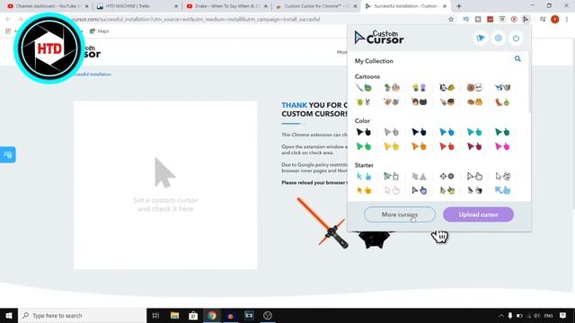Pick the minion cartoon cursor pack
Image resolution: width=575 pixels, height=323 pixels.
tap(419, 88)
